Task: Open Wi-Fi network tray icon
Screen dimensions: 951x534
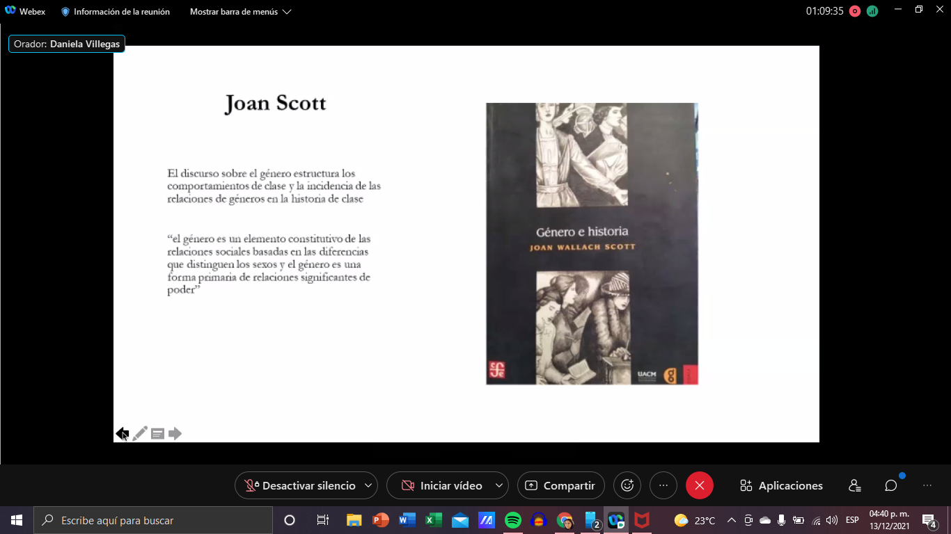Action: click(x=815, y=520)
